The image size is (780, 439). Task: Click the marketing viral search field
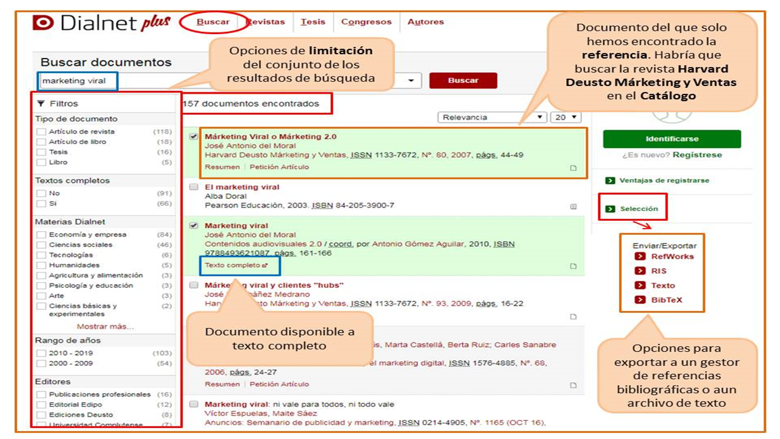click(78, 80)
